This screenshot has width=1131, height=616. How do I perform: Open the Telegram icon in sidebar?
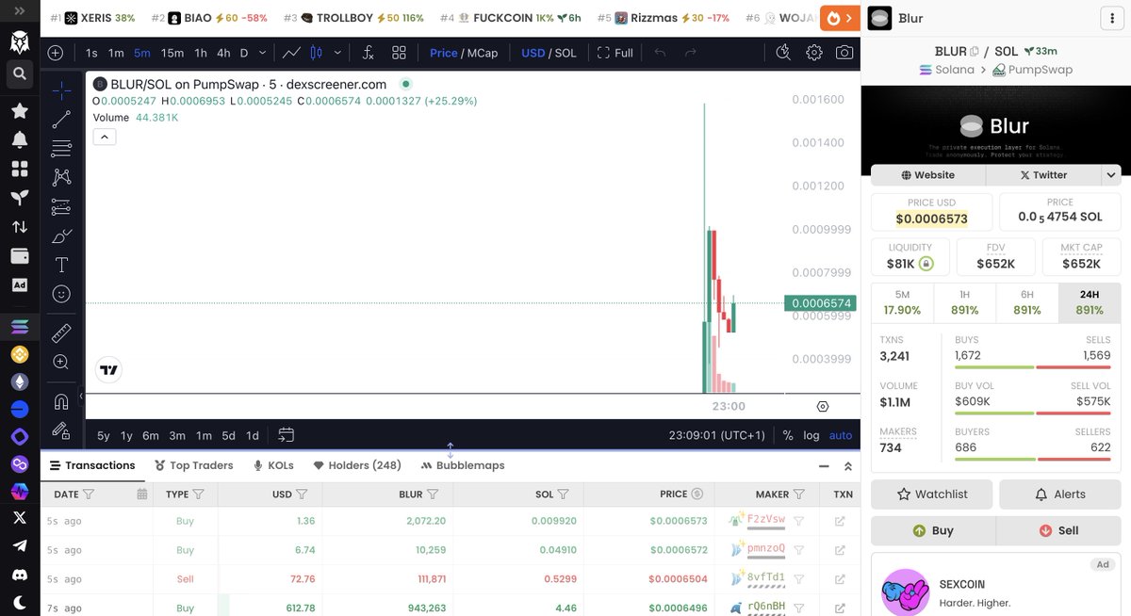[x=19, y=546]
